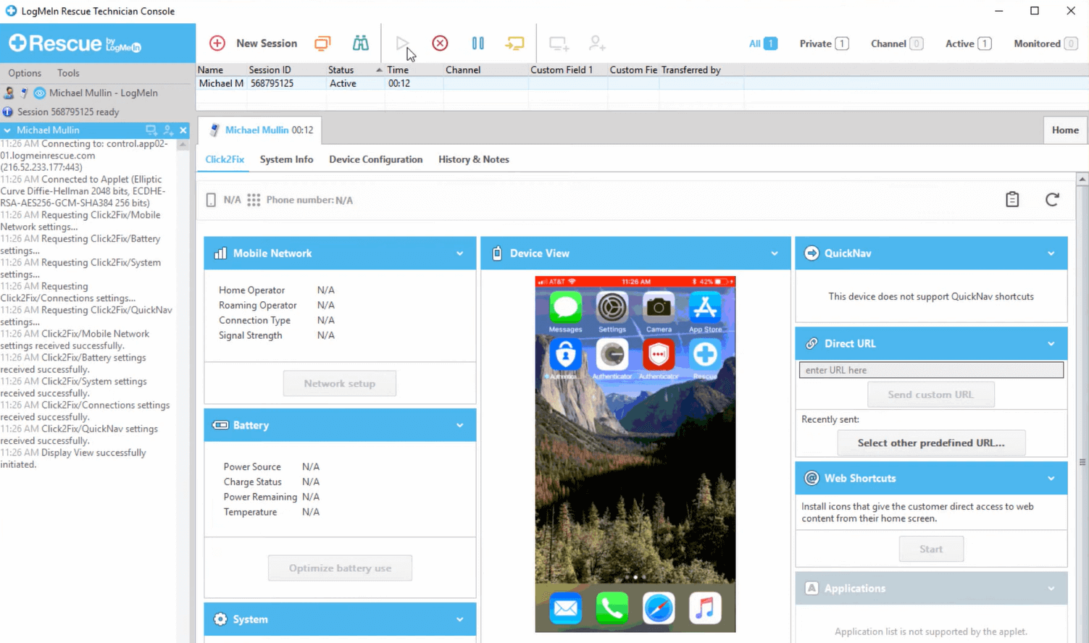Close the Michael Mullin session log panel
This screenshot has width=1089, height=643.
tap(183, 130)
